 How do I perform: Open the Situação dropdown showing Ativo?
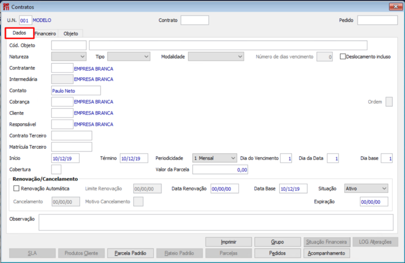[x=366, y=189]
